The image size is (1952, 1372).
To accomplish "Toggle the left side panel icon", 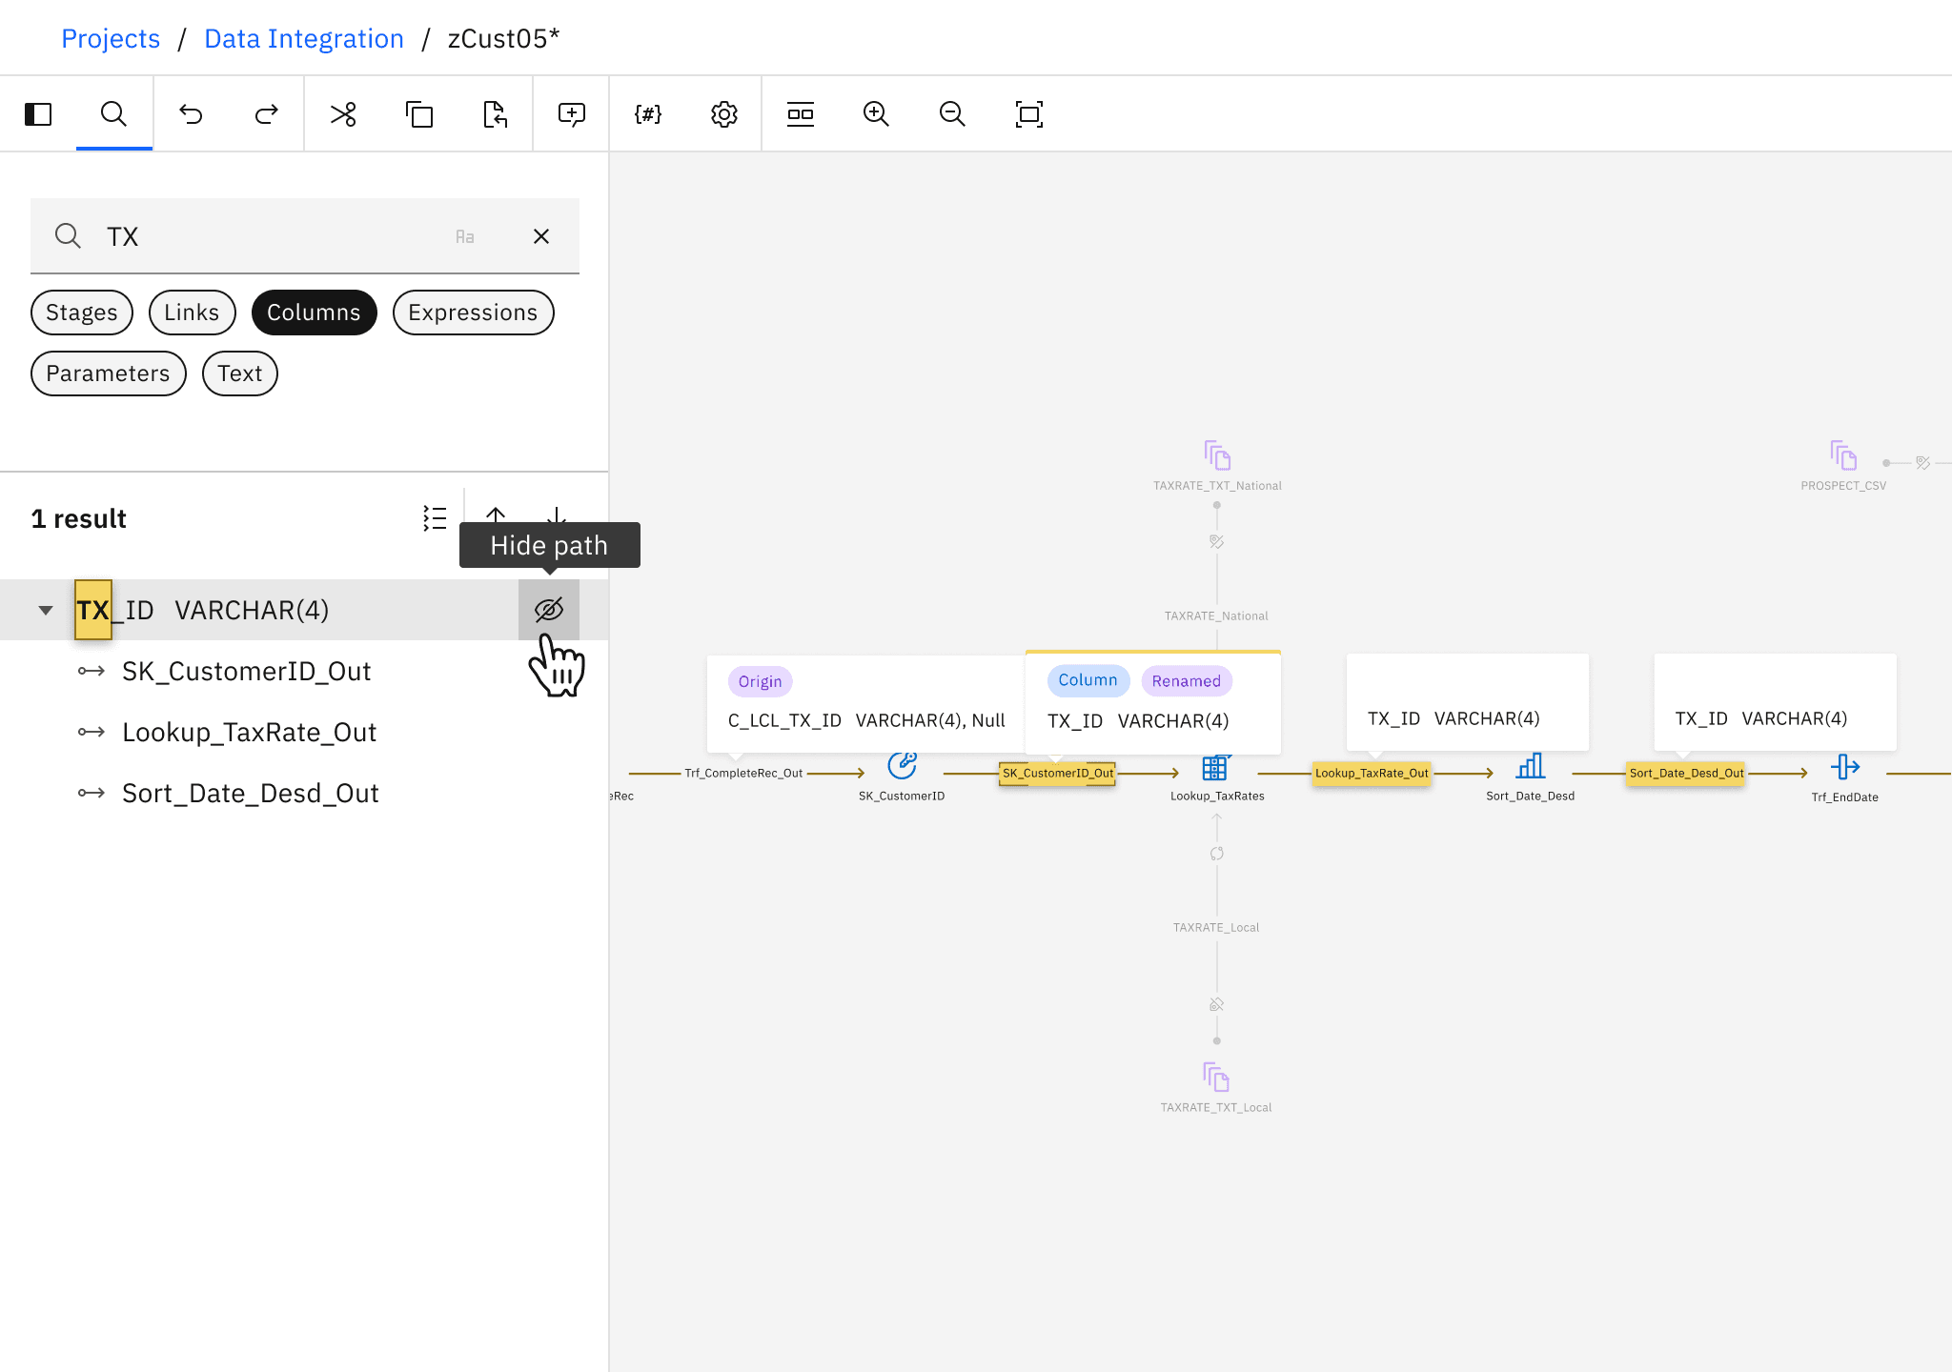I will pos(38,114).
